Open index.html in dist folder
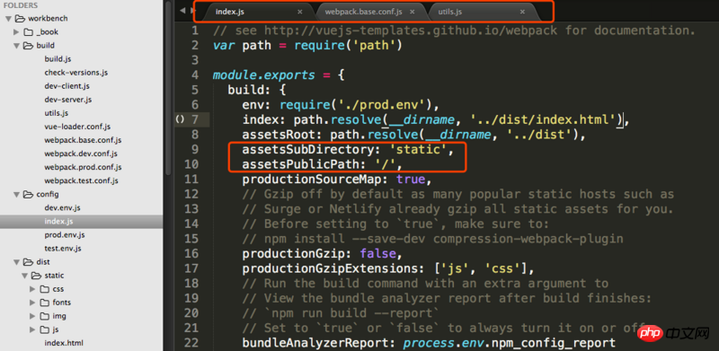The height and width of the screenshot is (351, 719). click(64, 343)
